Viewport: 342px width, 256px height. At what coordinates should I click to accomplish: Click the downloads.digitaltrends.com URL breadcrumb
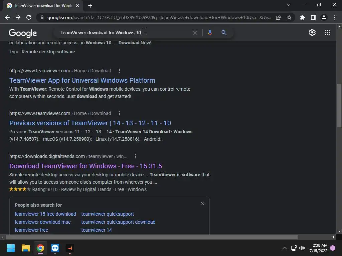point(68,156)
